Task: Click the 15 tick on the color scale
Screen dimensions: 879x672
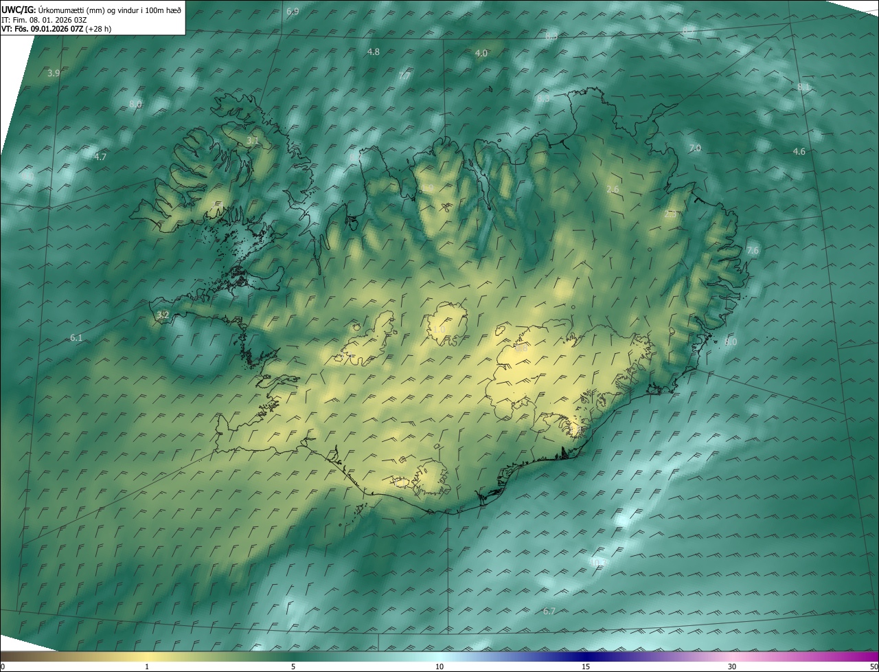Action: (586, 667)
